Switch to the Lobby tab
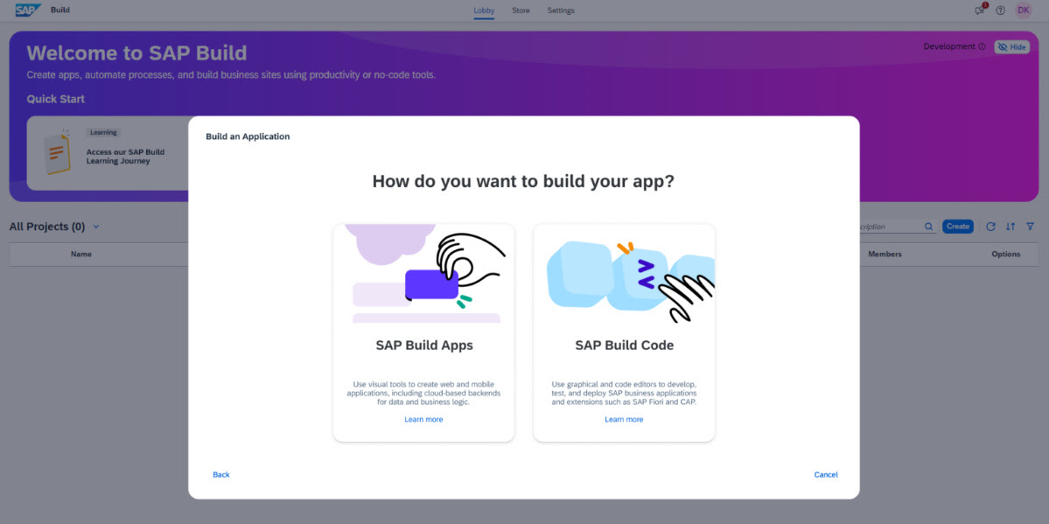This screenshot has height=524, width=1049. click(x=484, y=10)
